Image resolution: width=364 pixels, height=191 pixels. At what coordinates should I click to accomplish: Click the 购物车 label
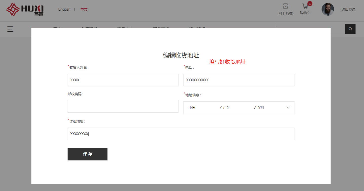pyautogui.click(x=305, y=13)
